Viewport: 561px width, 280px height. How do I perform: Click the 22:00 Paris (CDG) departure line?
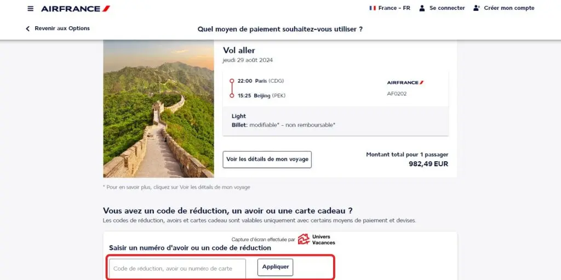[260, 81]
